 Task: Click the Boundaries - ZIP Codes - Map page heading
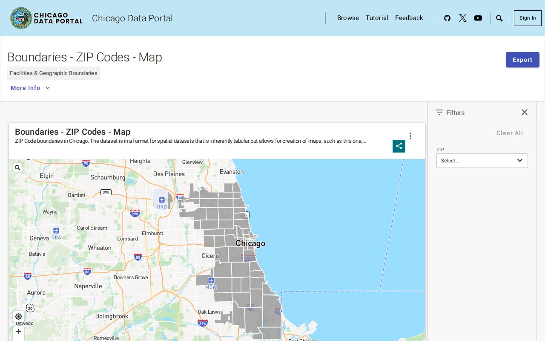coord(85,57)
